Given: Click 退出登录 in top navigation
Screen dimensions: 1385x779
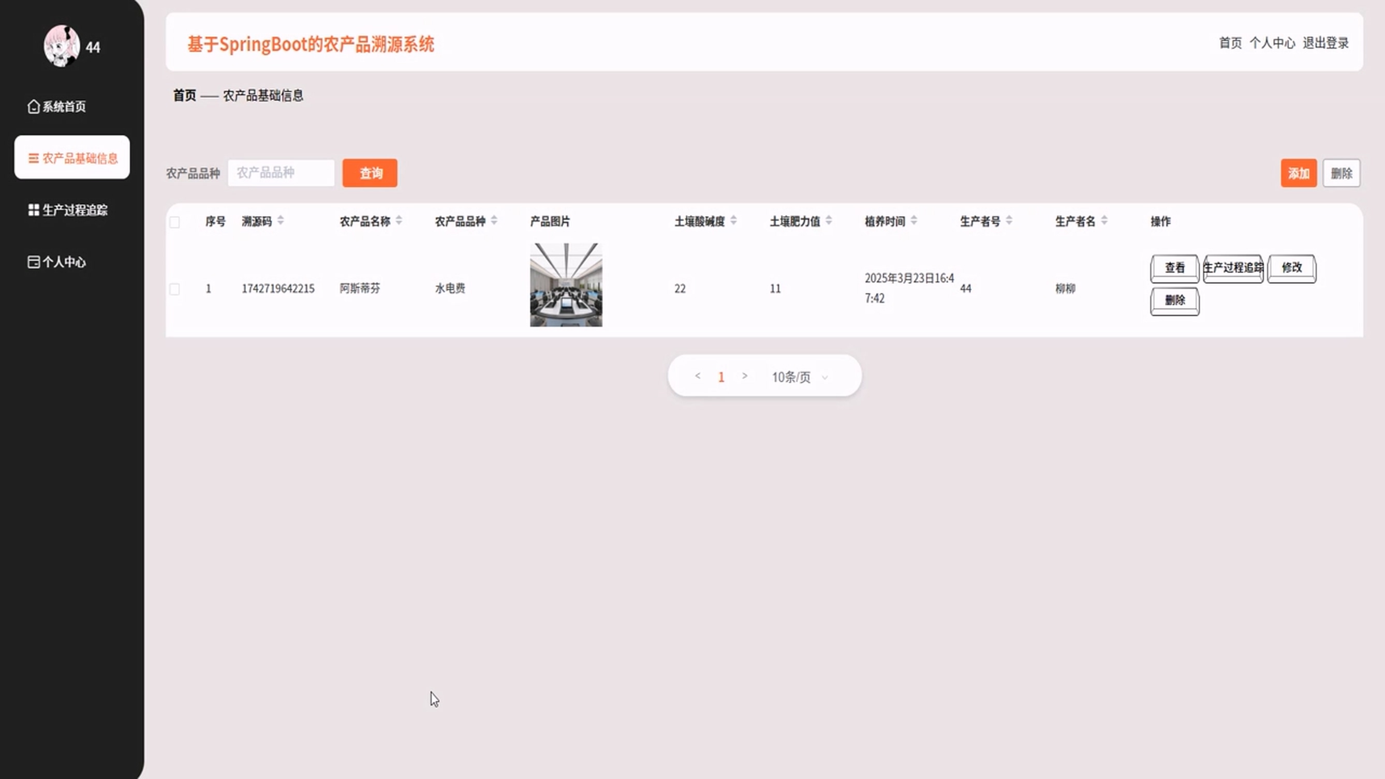Looking at the screenshot, I should point(1325,43).
